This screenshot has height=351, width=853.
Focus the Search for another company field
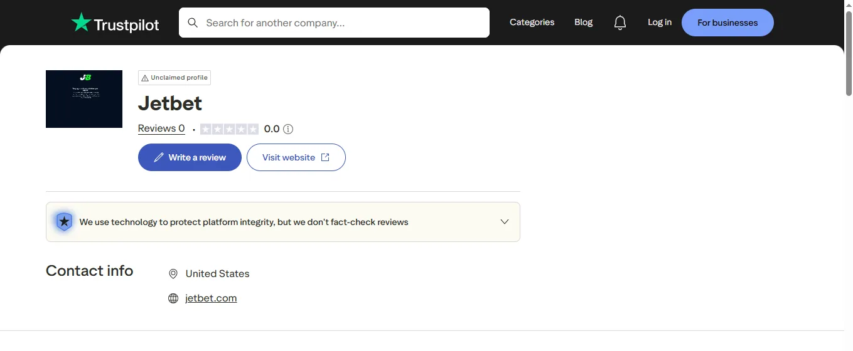tap(334, 23)
